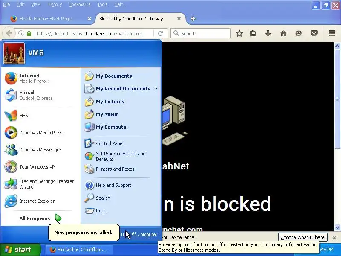This screenshot has width=341, height=256.
Task: Show bookmarks list icon in toolbar
Action: 253,34
